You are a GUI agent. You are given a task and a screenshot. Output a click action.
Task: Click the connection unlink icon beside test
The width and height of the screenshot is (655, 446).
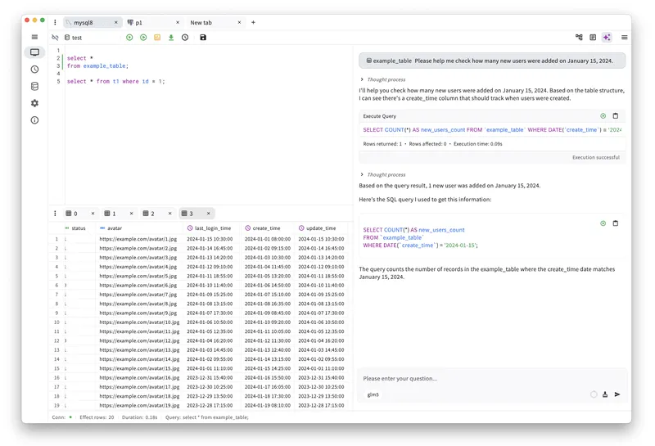point(55,38)
